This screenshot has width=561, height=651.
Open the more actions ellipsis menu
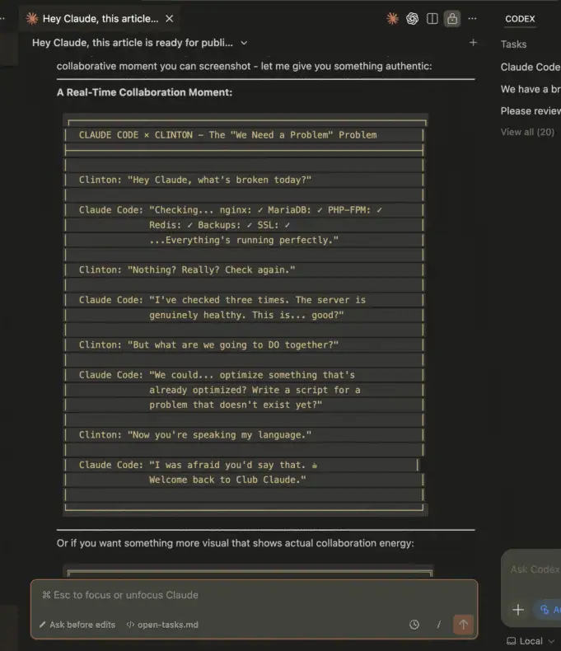[x=472, y=19]
